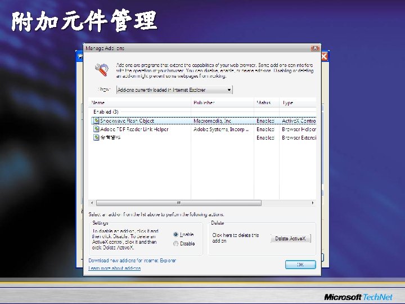The height and width of the screenshot is (304, 405).
Task: Sort by the Type column header
Action: coord(287,102)
